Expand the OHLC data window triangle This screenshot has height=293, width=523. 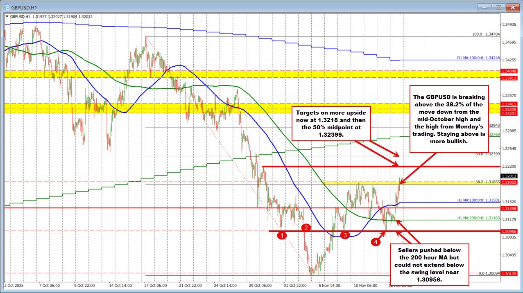pyautogui.click(x=7, y=17)
